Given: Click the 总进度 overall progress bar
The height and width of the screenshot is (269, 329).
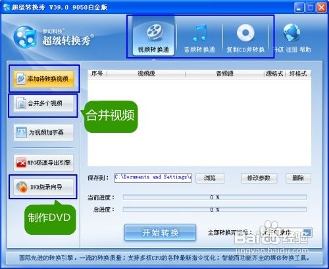Looking at the screenshot, I should (215, 210).
